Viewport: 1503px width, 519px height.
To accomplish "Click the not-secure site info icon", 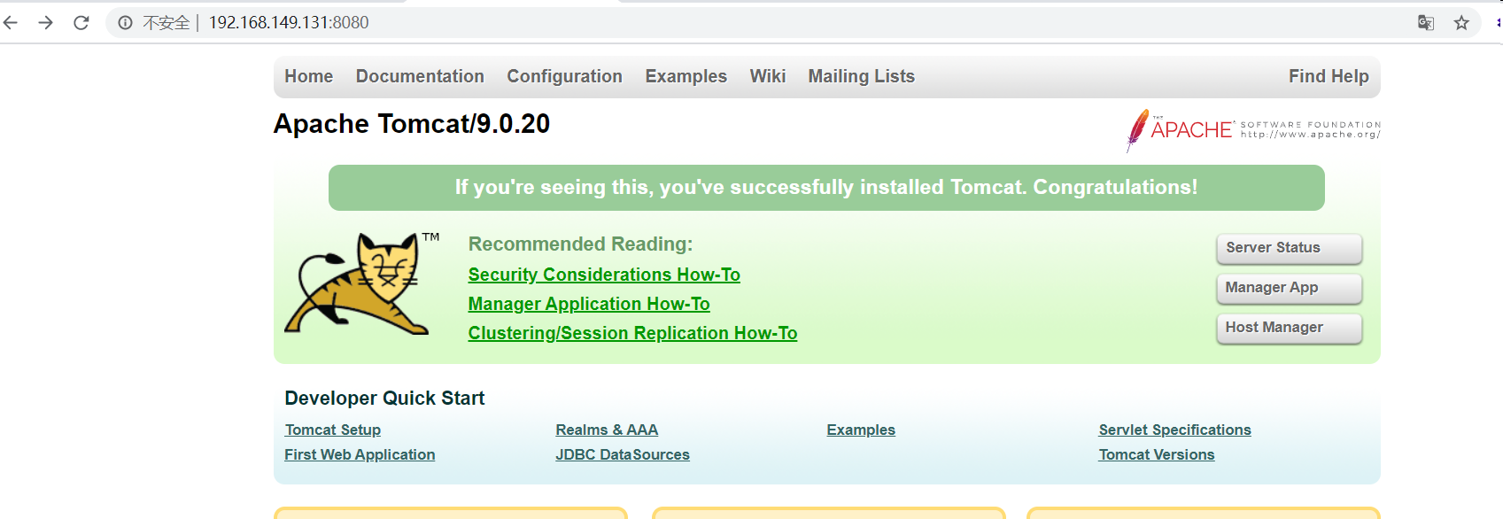I will 126,23.
